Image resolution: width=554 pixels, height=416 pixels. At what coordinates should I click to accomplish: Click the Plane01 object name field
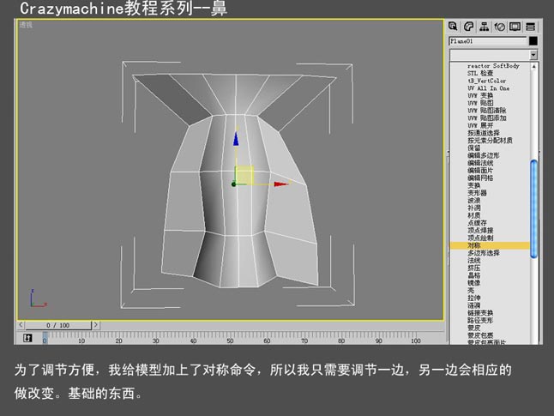[488, 41]
